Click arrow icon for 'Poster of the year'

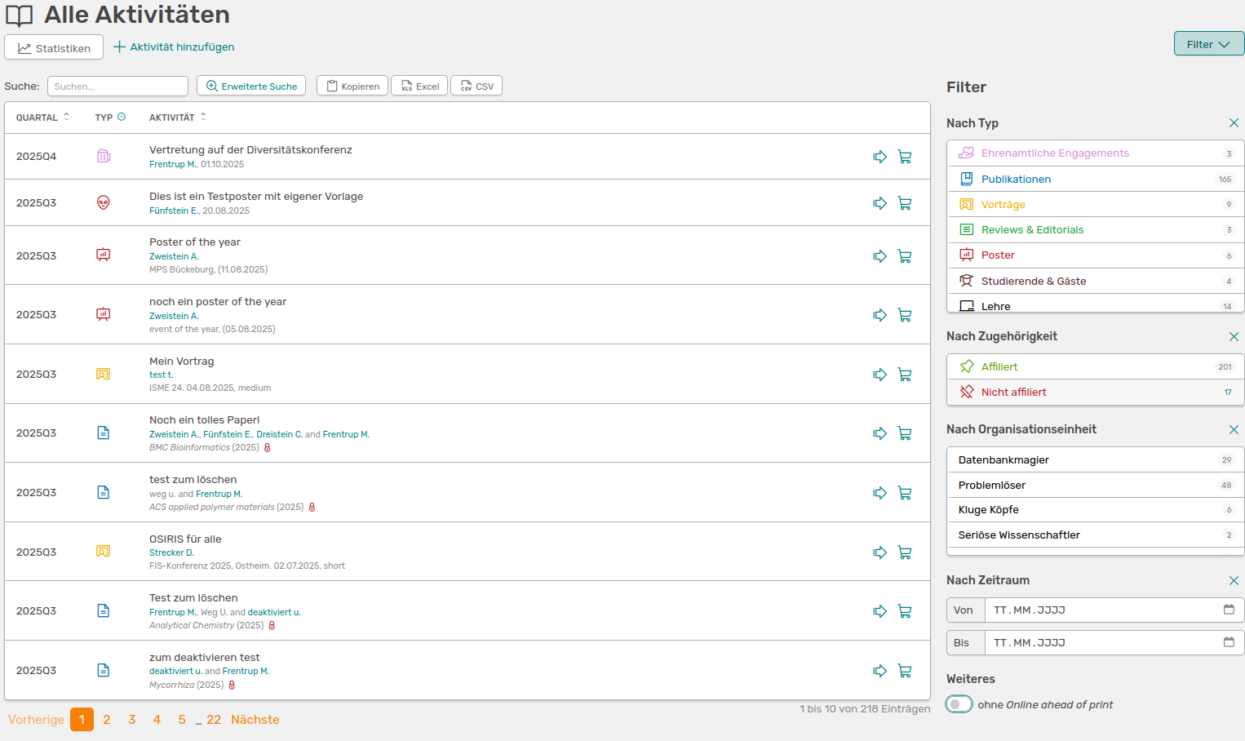tap(879, 256)
